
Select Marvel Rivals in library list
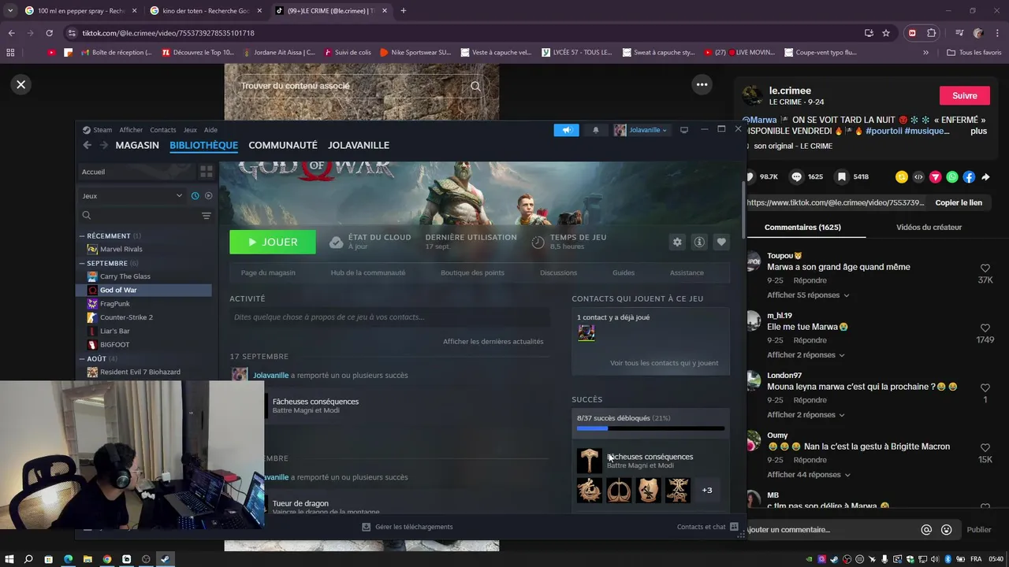pyautogui.click(x=121, y=249)
